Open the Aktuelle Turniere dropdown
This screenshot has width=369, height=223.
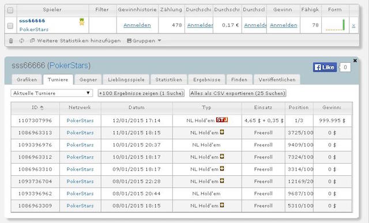[51, 93]
